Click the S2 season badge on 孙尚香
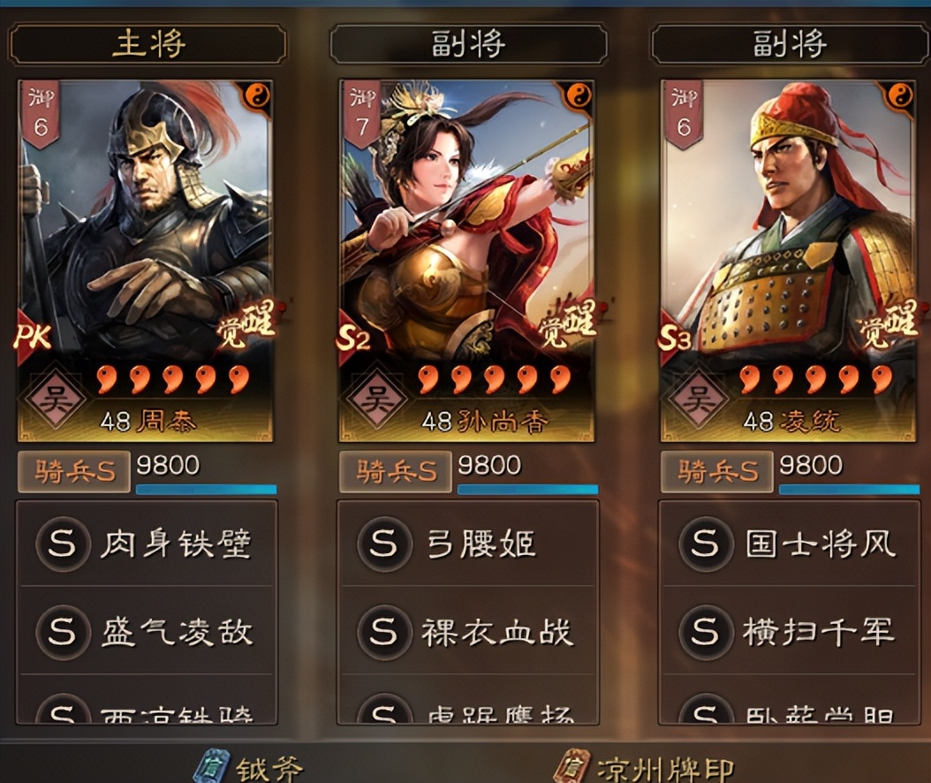The width and height of the screenshot is (931, 783). [x=354, y=338]
